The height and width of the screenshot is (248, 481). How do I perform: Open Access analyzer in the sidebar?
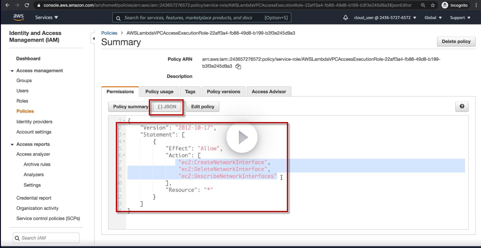click(x=33, y=154)
